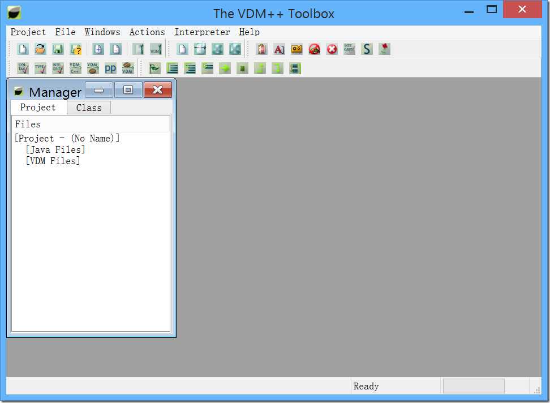Click the blank page icon in windows toolbar
This screenshot has width=550, height=403.
coord(182,49)
